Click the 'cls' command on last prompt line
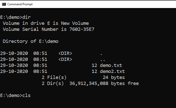Screen dimensions: 176x108 click(26, 95)
